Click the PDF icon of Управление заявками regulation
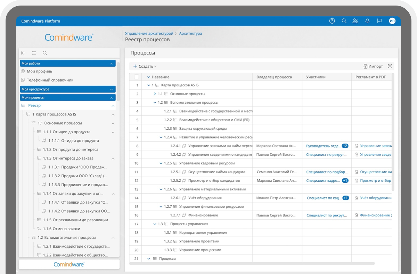417x274 pixels. 357,146
